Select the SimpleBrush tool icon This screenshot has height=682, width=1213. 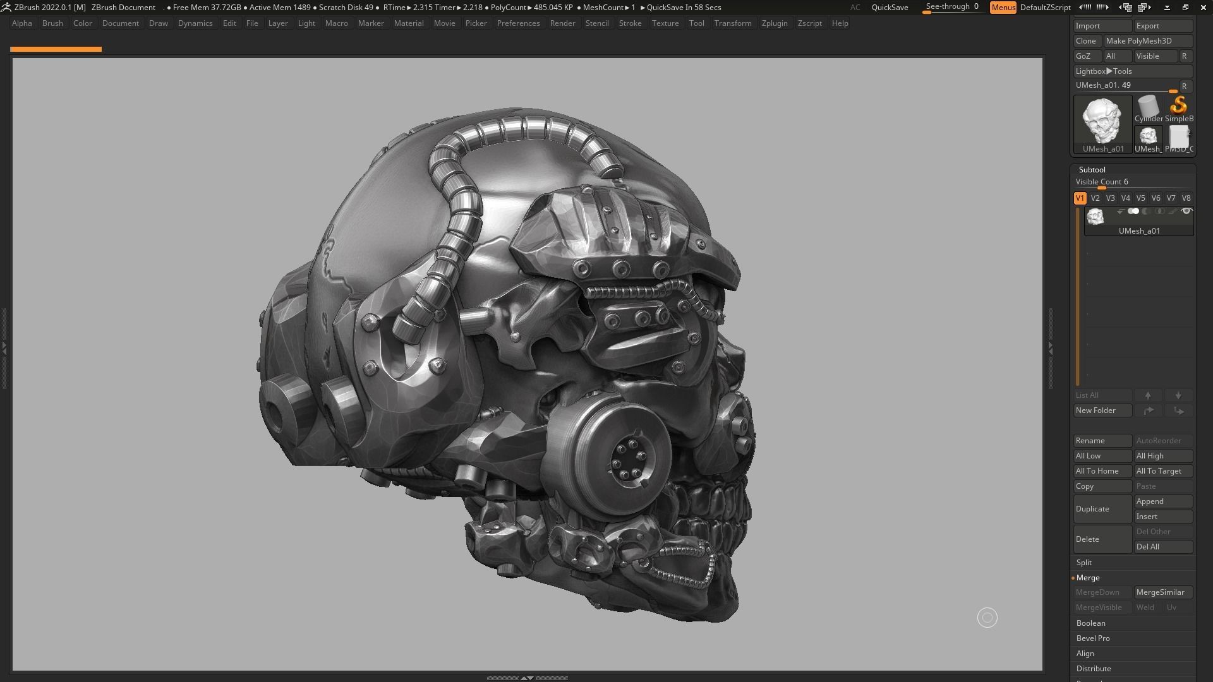point(1179,107)
